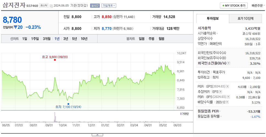
Task: Click the 외국인소진율 value 3.31%
Action: pos(256,64)
